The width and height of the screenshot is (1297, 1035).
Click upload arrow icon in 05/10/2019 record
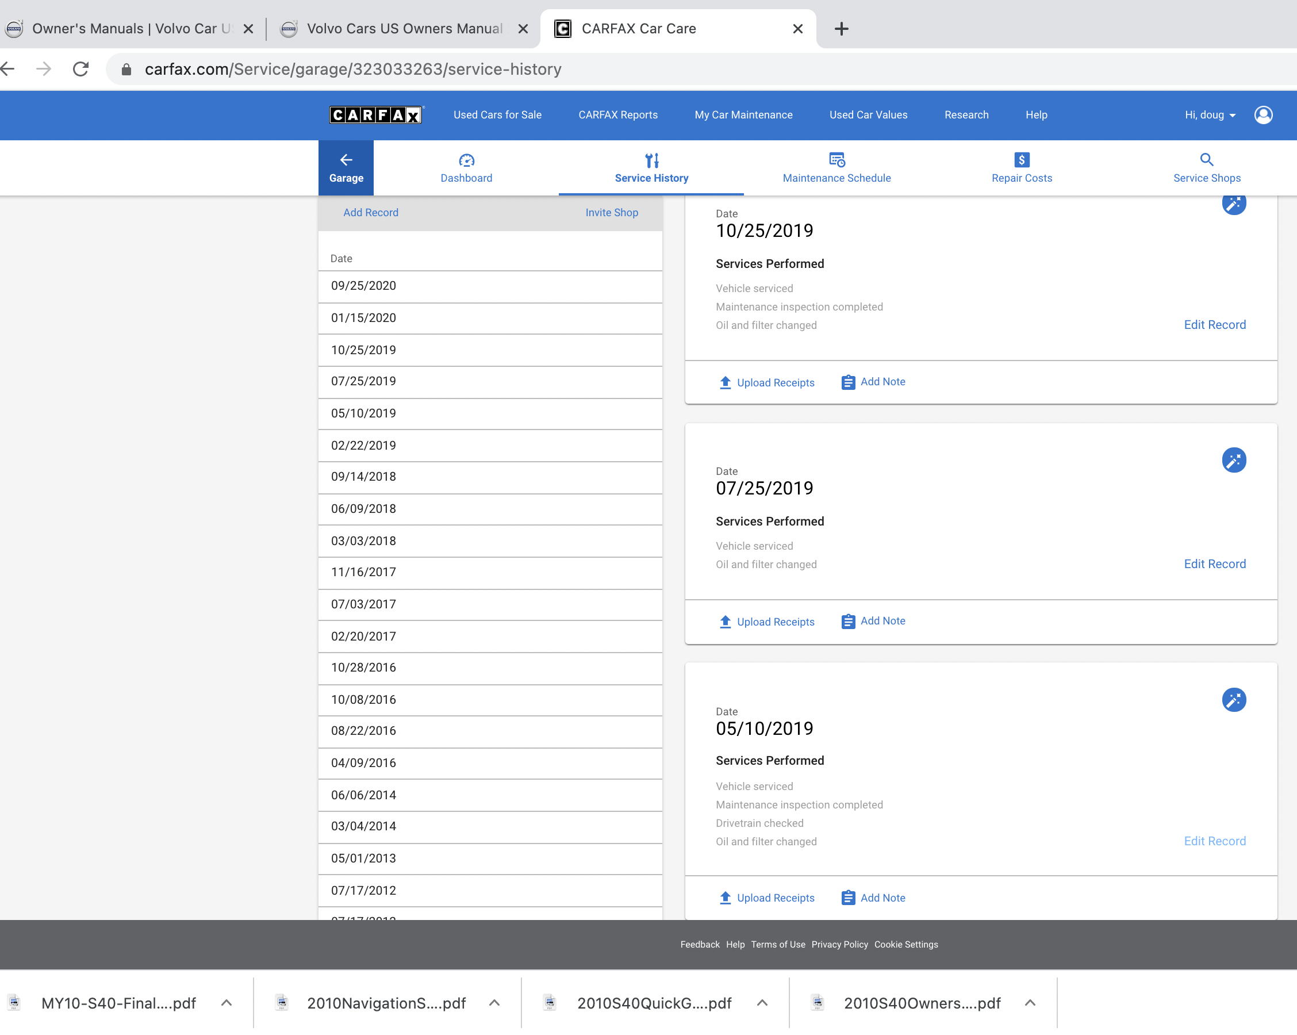(726, 898)
